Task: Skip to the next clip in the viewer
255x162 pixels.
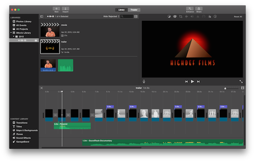Action: (198, 82)
